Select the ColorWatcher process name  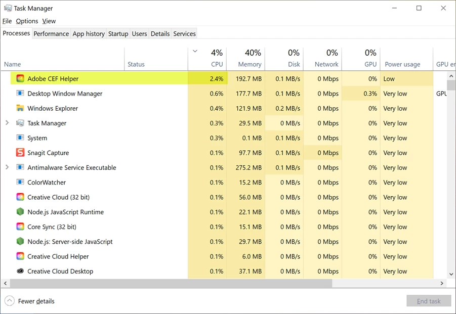[x=47, y=183]
